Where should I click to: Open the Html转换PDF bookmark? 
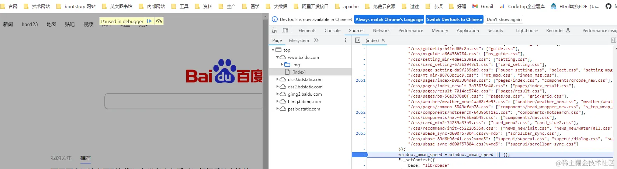coord(575,6)
